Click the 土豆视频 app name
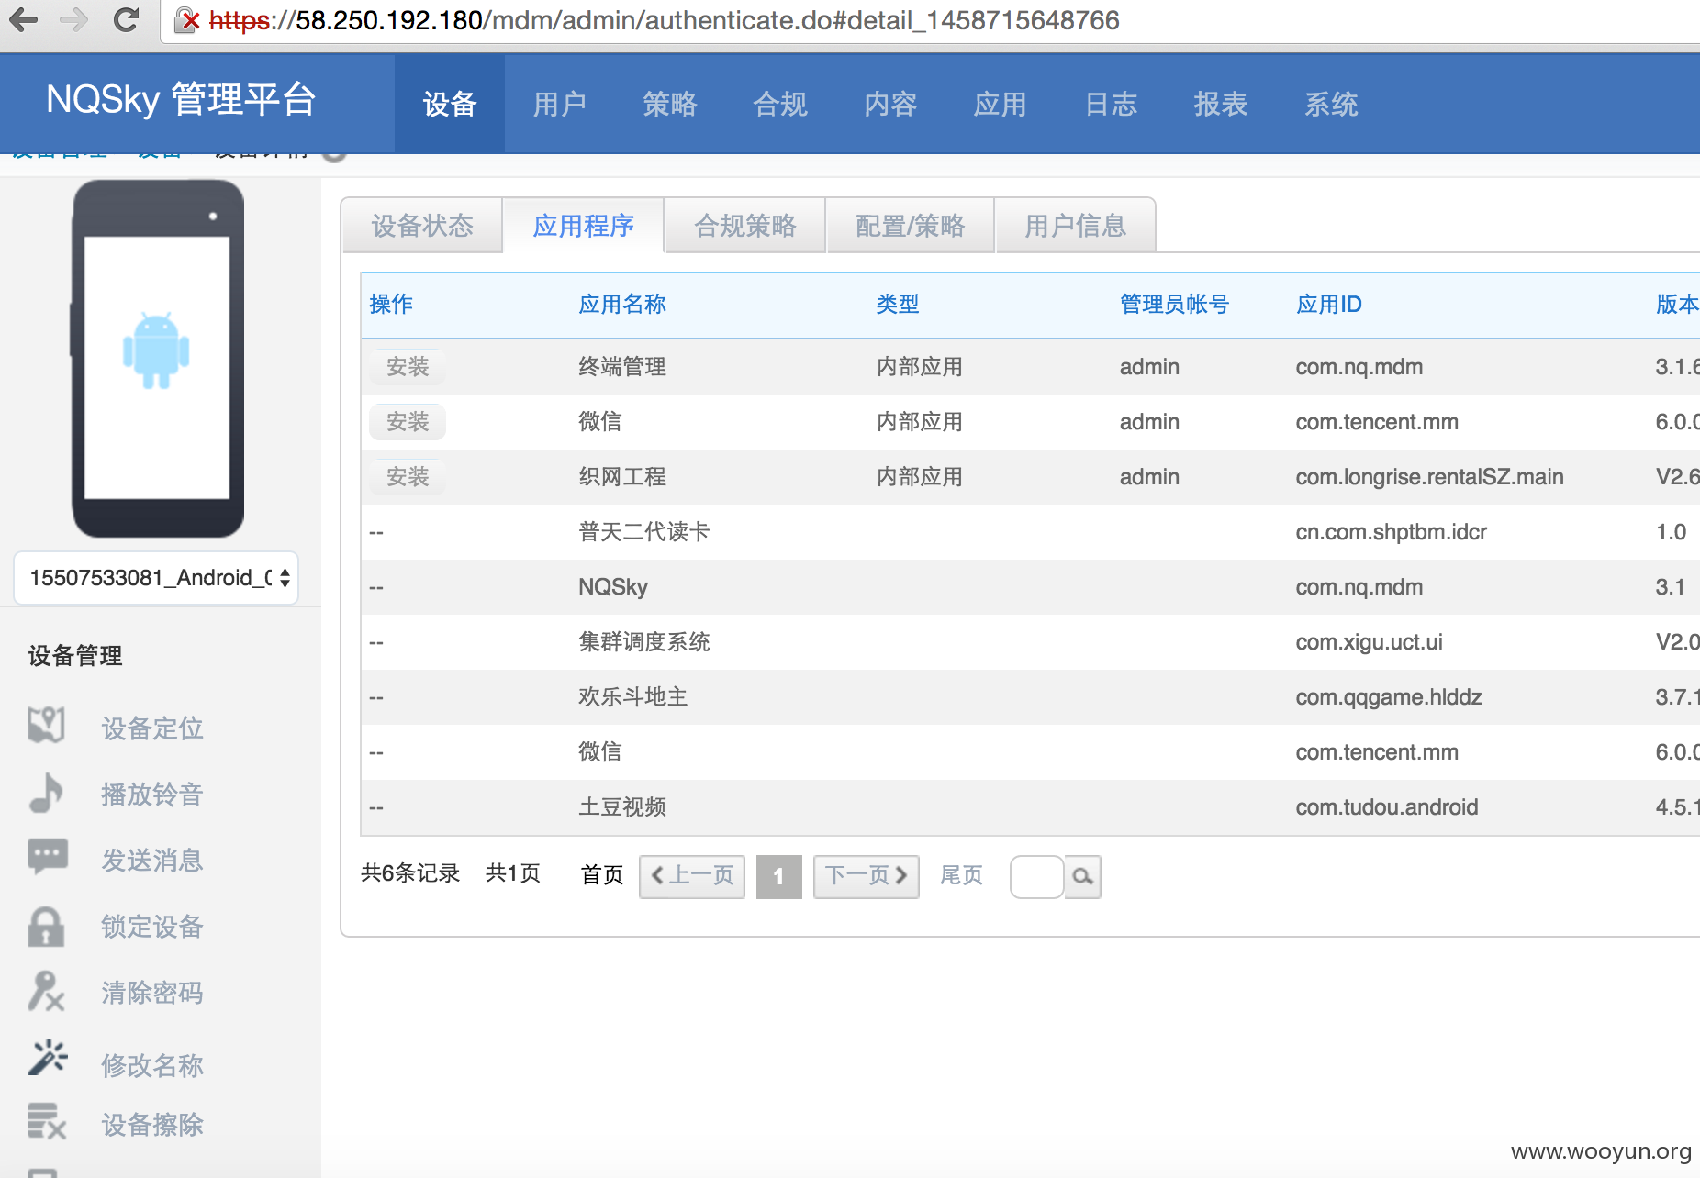 point(622,807)
